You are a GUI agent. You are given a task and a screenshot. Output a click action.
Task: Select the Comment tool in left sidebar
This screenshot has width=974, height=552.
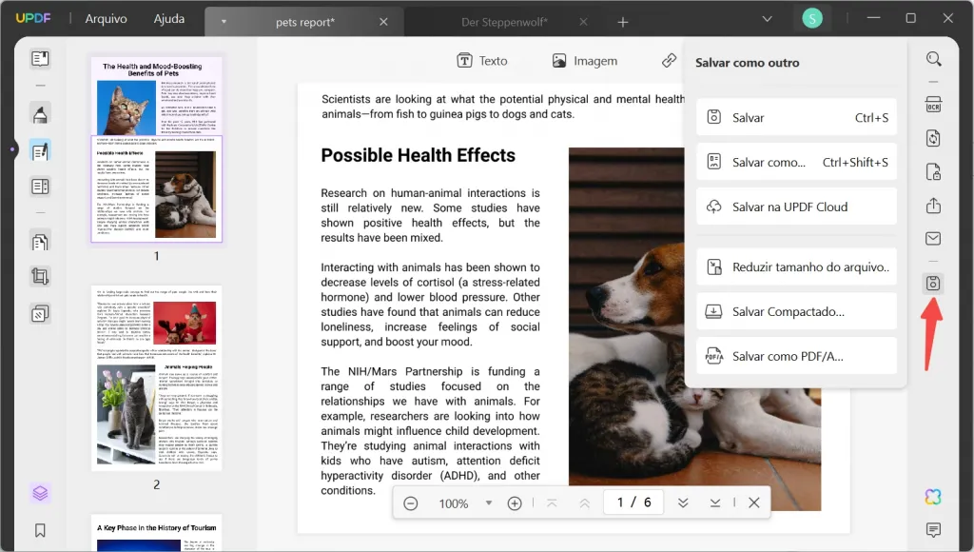tap(39, 113)
